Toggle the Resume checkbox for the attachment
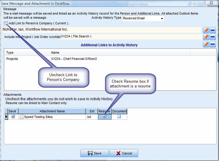The height and width of the screenshot is (161, 219). pos(104,116)
